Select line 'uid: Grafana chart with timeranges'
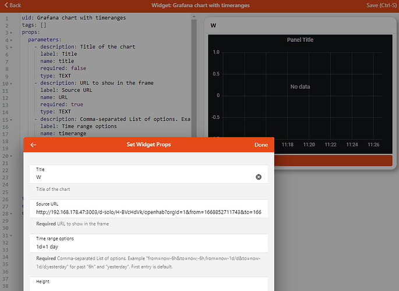 click(74, 18)
